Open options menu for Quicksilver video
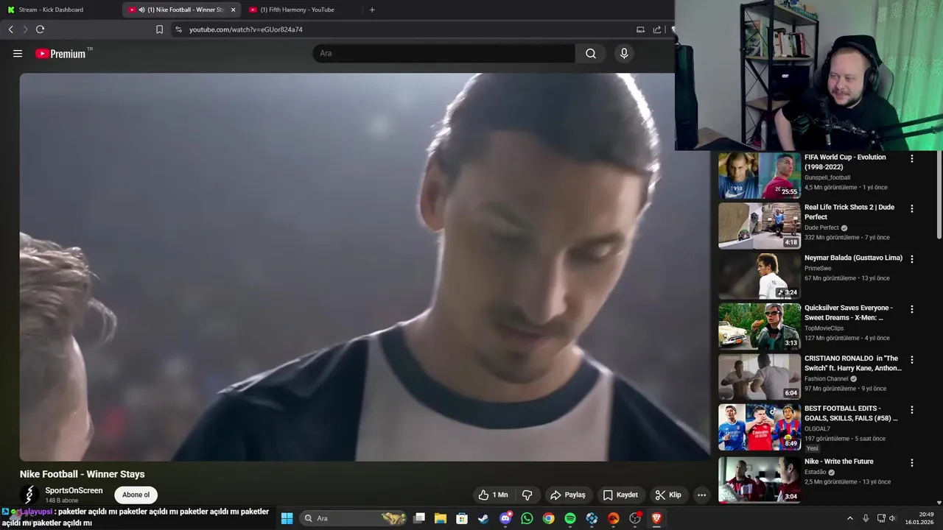 [x=912, y=309]
